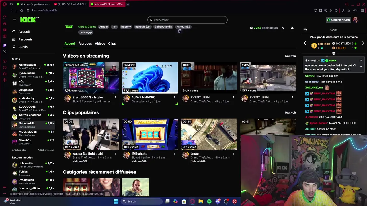
Task: View all popular clips via Tout voir
Action: click(x=290, y=112)
